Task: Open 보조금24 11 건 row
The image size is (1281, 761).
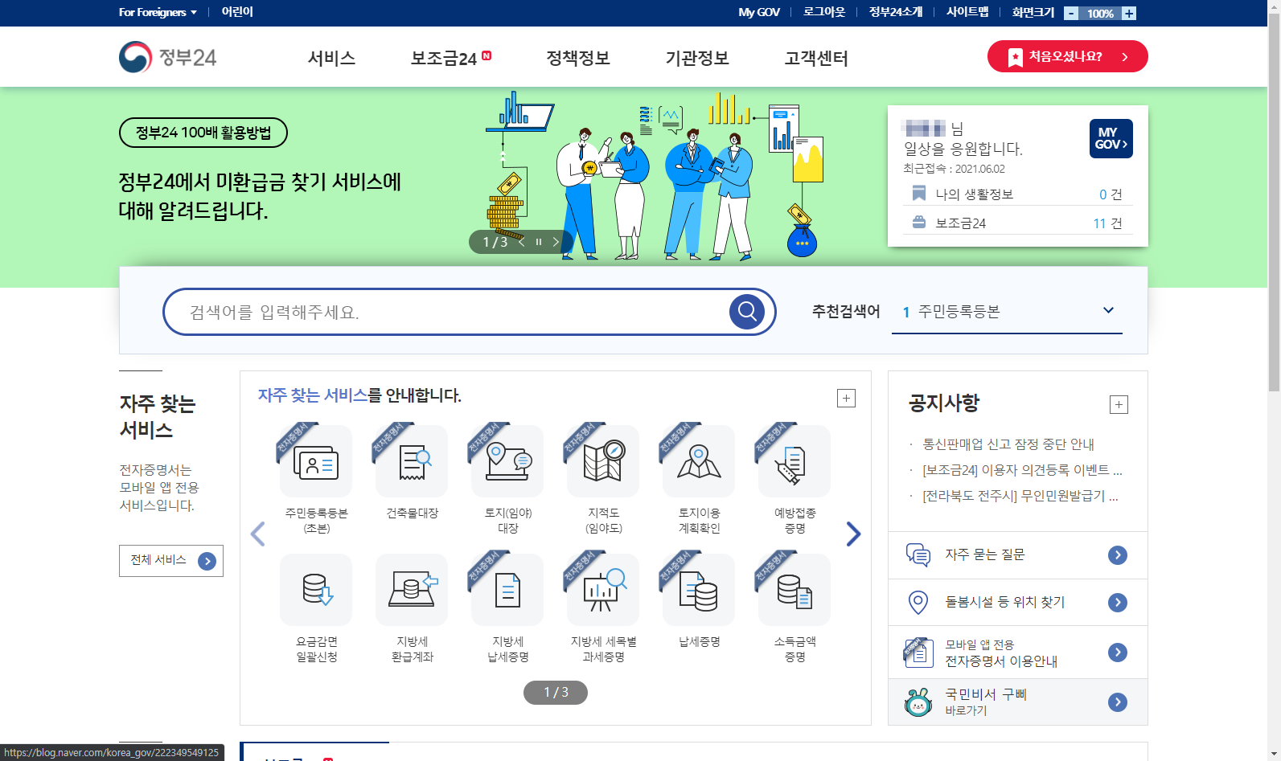Action: coord(1017,223)
